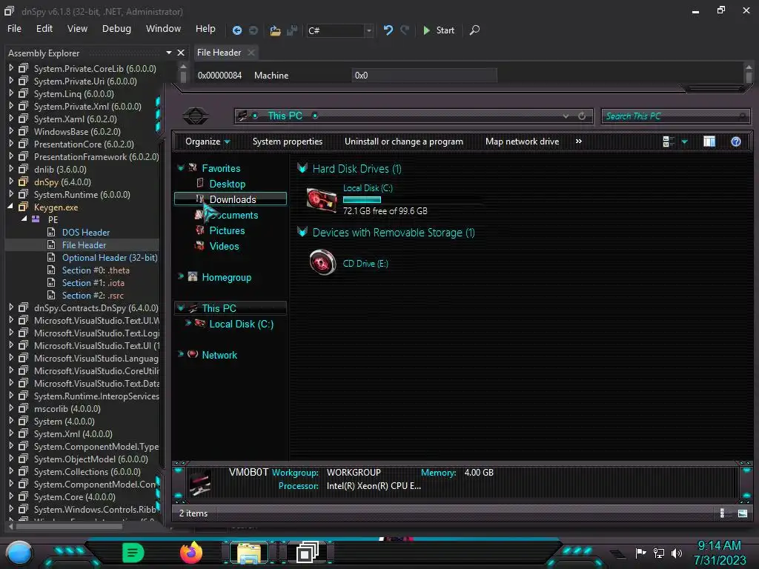Click the Open file folder icon

[x=275, y=30]
